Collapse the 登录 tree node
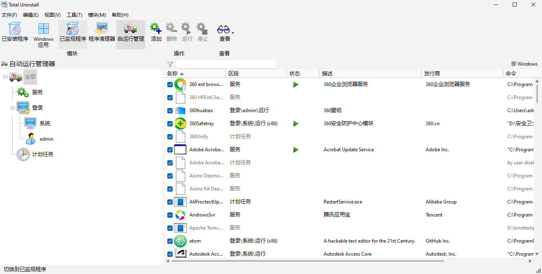This screenshot has height=274, width=542. click(x=13, y=108)
